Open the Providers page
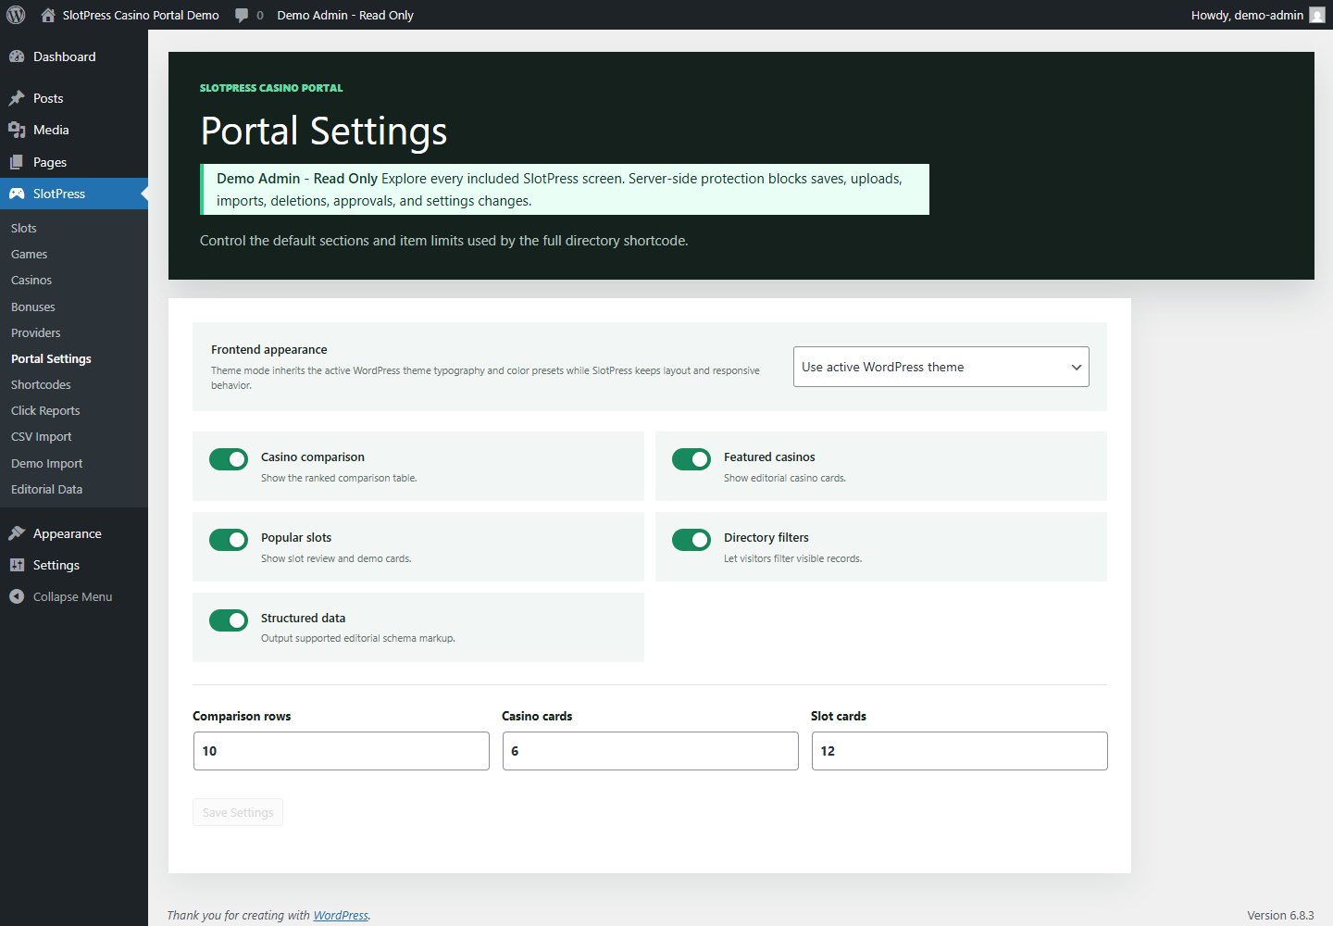Viewport: 1333px width, 926px height. coord(36,332)
